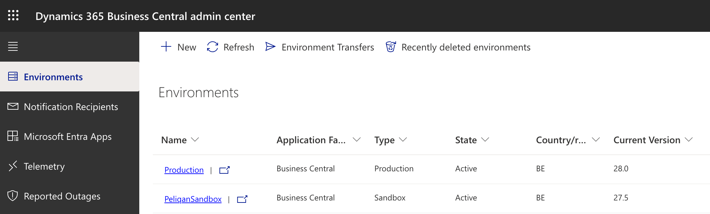Click version 27.5 in PeliqanSandbox row
The height and width of the screenshot is (214, 710).
click(621, 198)
